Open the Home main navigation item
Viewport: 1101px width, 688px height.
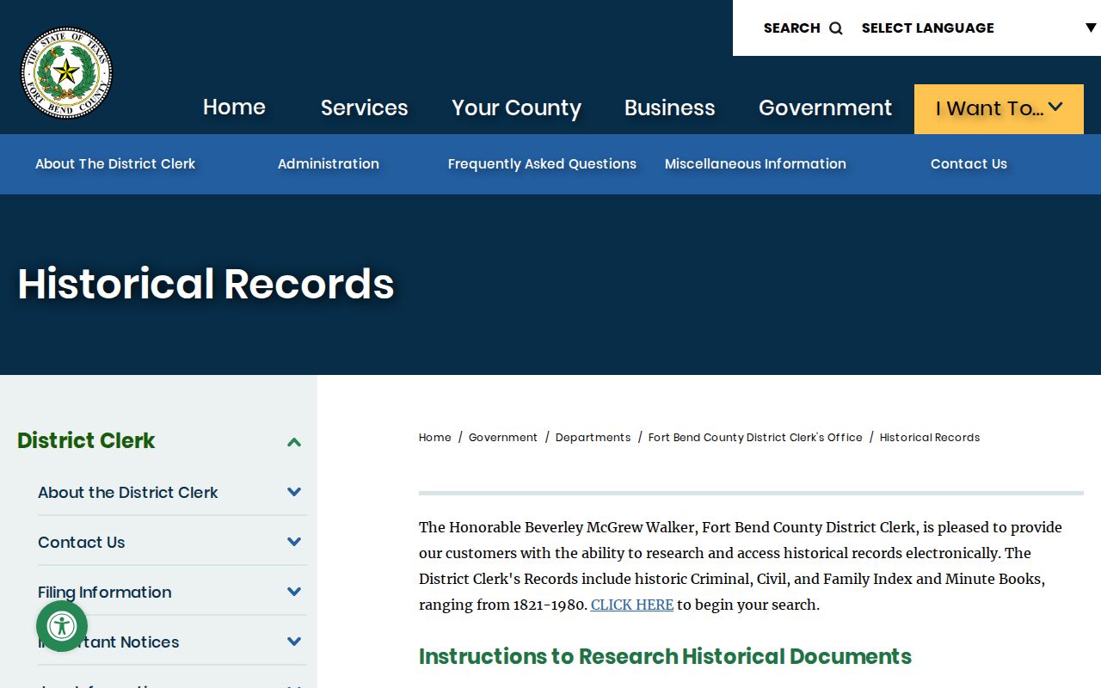point(234,107)
